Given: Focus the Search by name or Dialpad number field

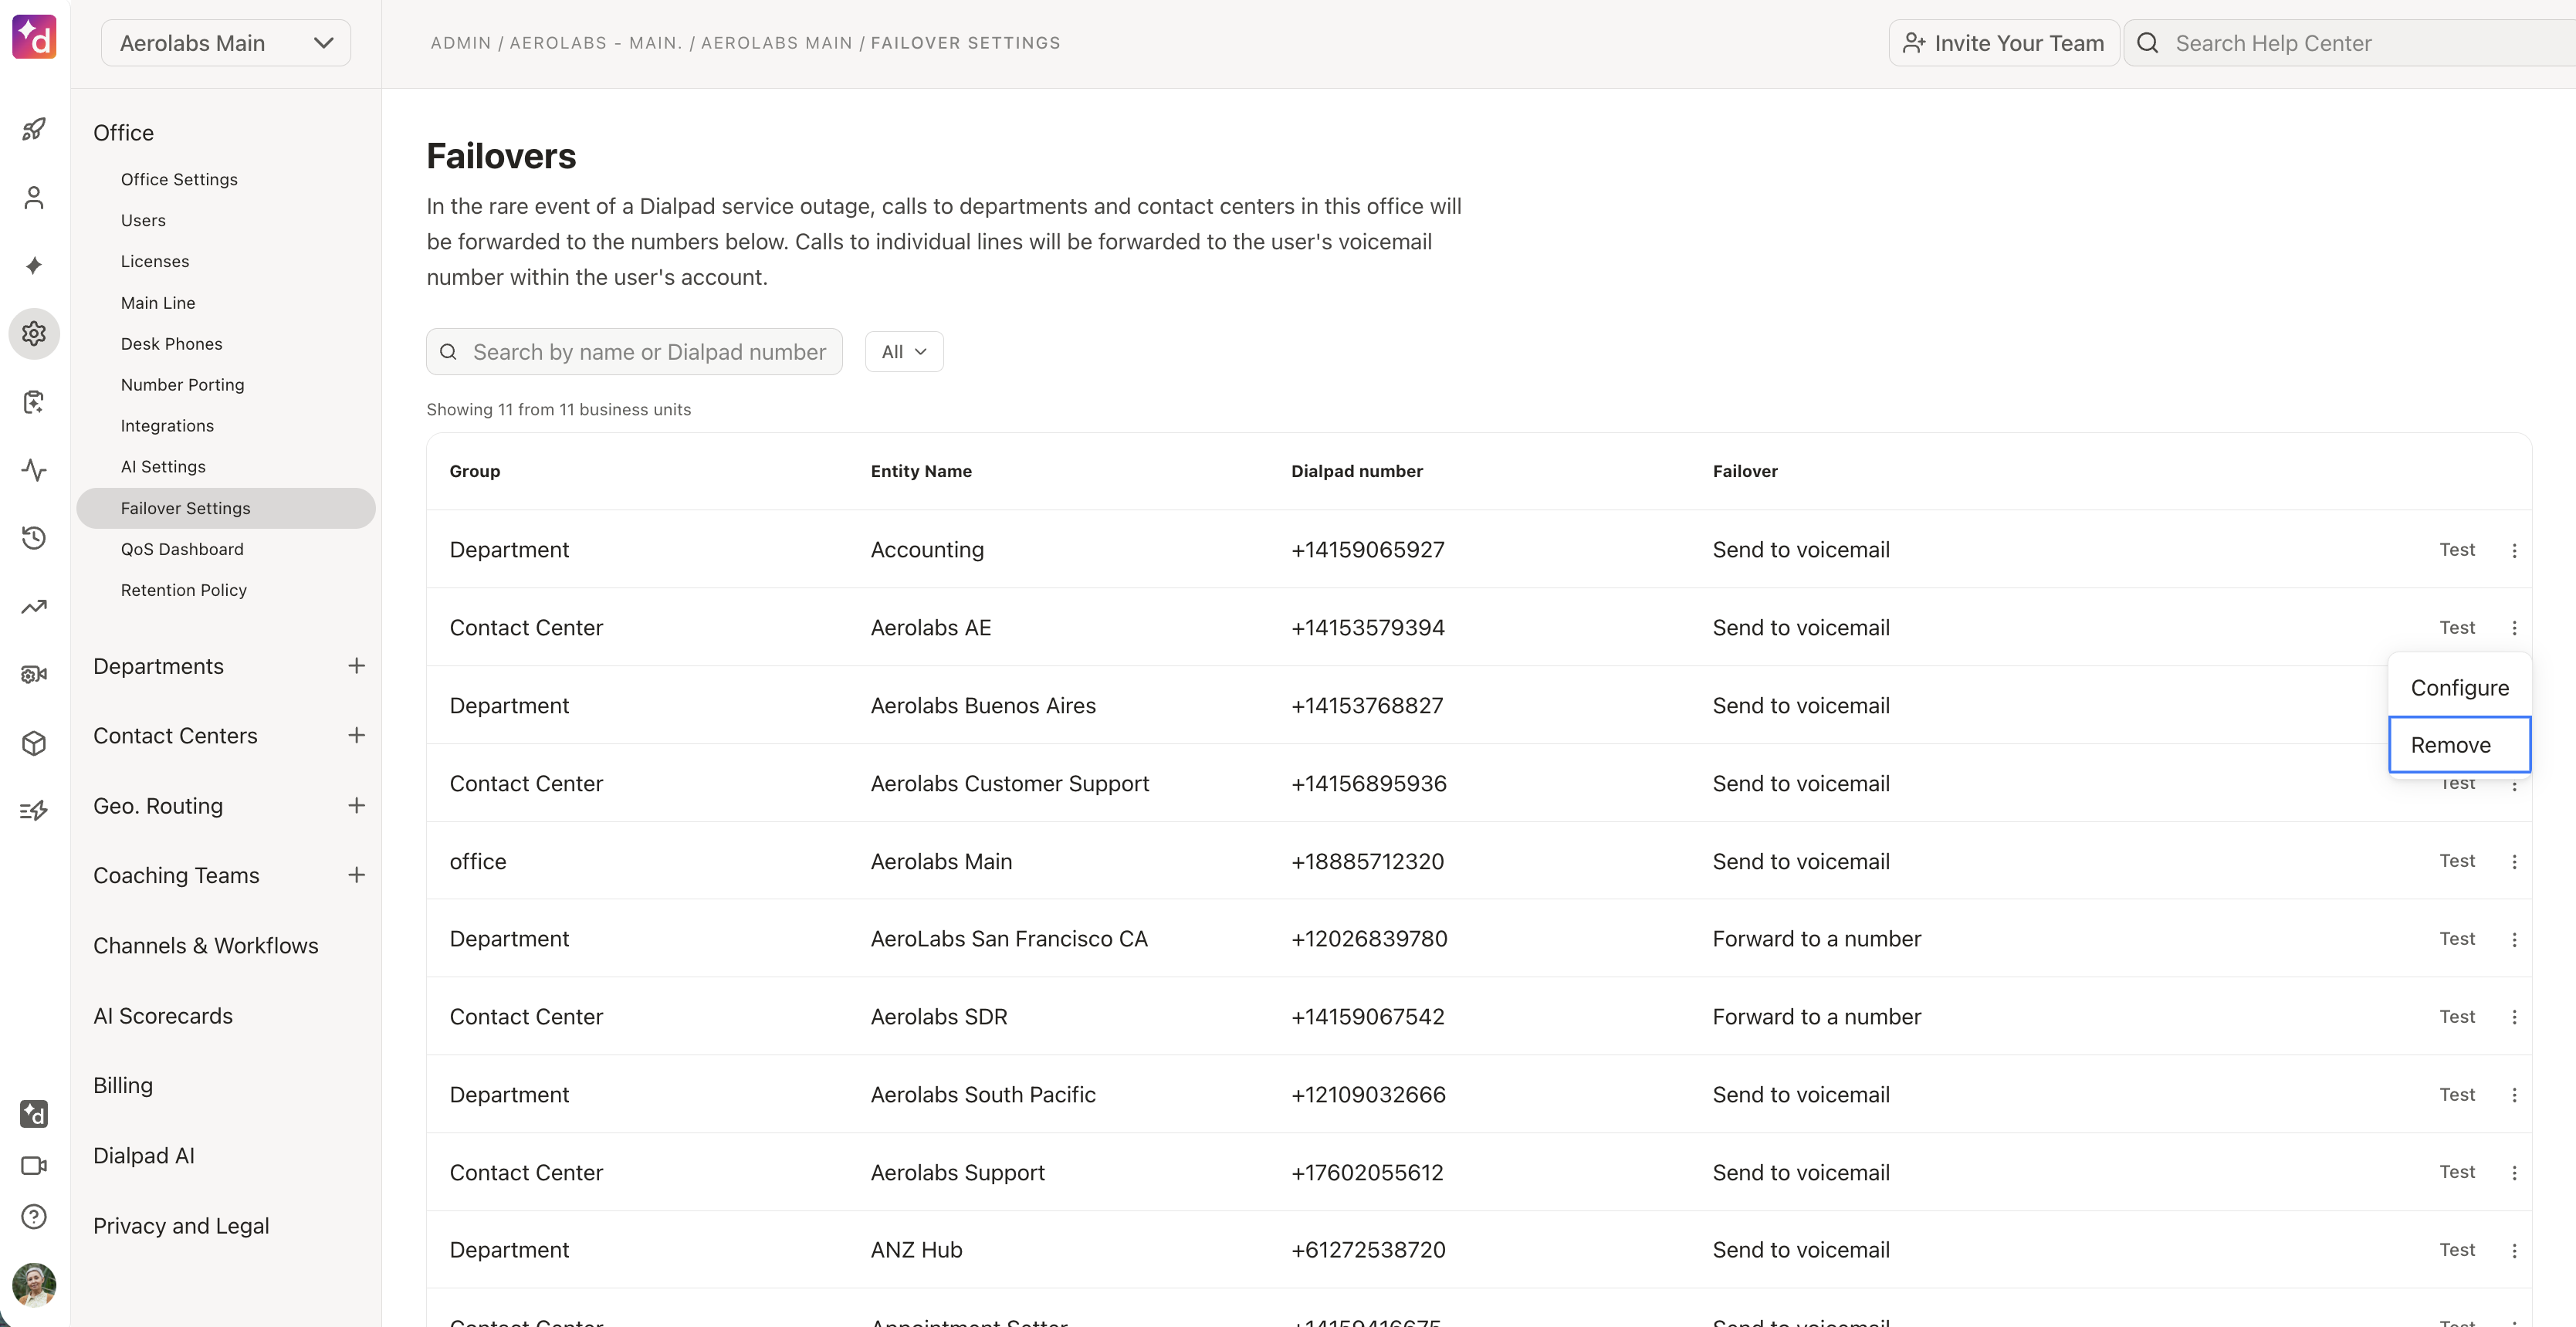Looking at the screenshot, I should [x=634, y=352].
